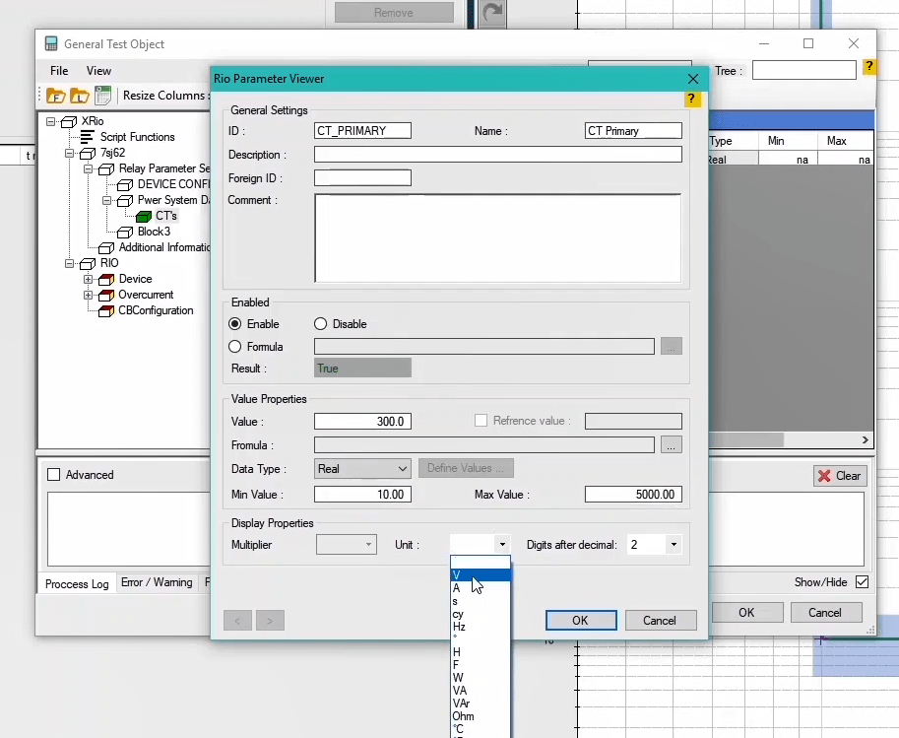The image size is (899, 738).
Task: Click the second folder 'L' toolbar icon
Action: coord(79,96)
